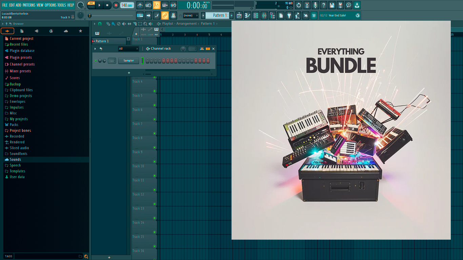Mute the Sampler channel green LED
Viewport: 463px width, 260px height.
(x=96, y=61)
